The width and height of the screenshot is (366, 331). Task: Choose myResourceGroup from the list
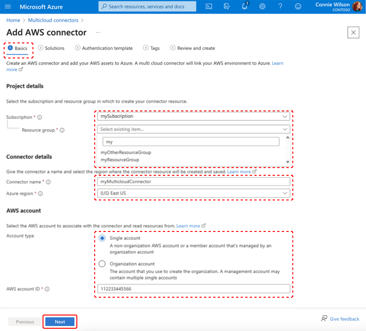click(120, 160)
